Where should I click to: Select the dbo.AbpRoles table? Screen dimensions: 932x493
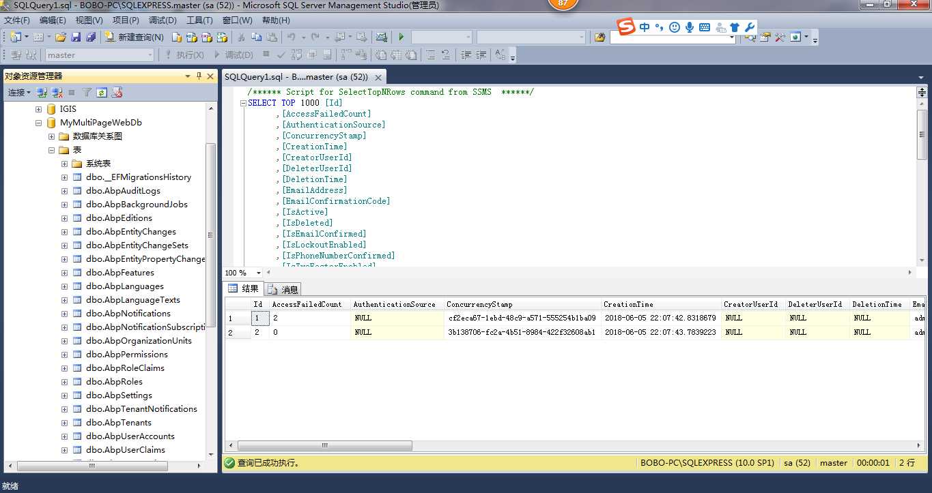(114, 382)
